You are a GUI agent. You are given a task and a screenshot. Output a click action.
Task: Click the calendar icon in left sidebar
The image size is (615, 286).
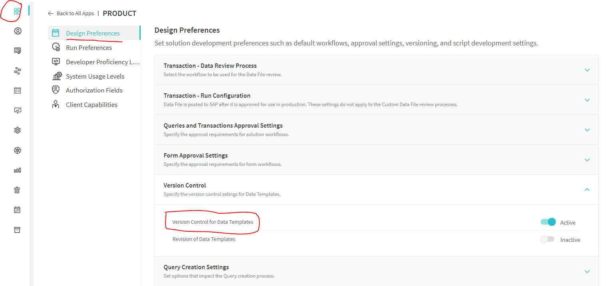[17, 210]
